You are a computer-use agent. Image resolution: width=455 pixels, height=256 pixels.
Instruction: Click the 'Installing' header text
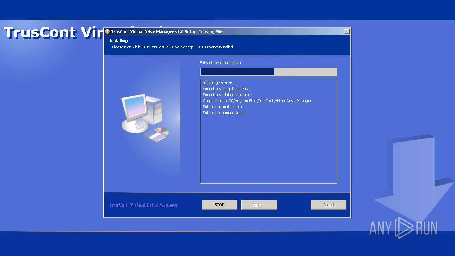coord(118,41)
